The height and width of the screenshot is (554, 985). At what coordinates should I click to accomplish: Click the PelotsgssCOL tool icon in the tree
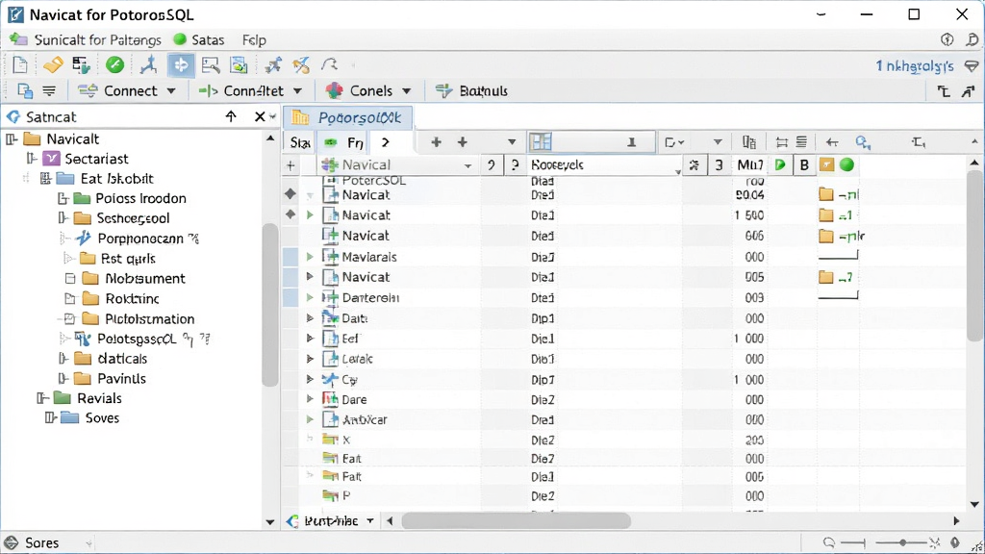click(x=83, y=340)
